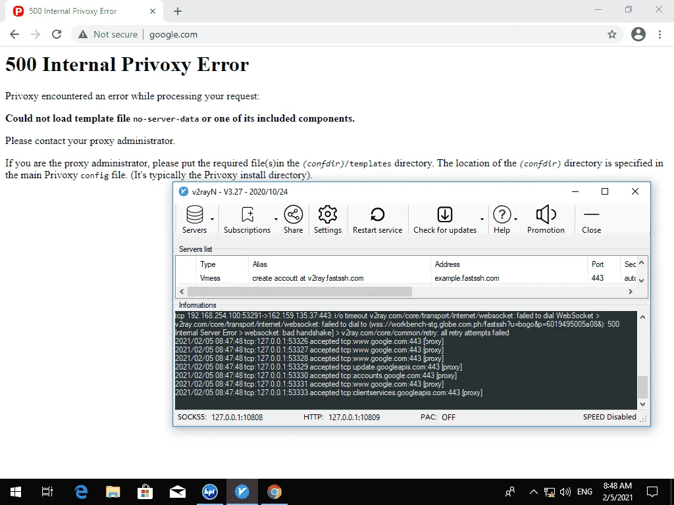The width and height of the screenshot is (674, 505).
Task: Show hidden system tray icons
Action: [x=533, y=492]
